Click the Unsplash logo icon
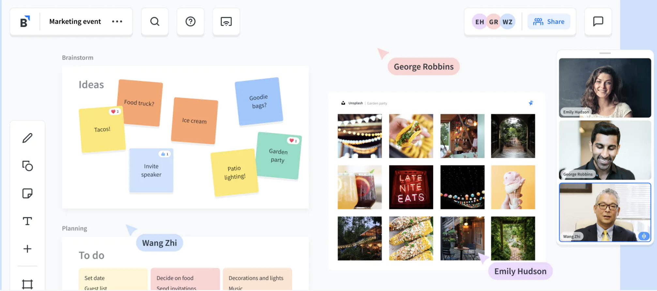657x291 pixels. (x=343, y=103)
